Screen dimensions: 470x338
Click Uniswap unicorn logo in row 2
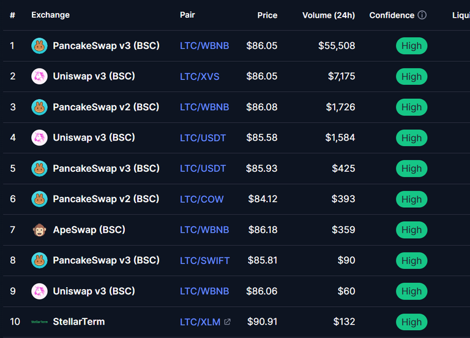39,76
